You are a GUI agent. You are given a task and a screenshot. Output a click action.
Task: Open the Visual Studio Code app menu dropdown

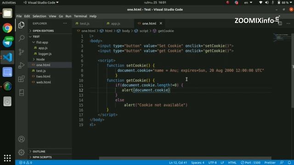pyautogui.click(x=41, y=2)
